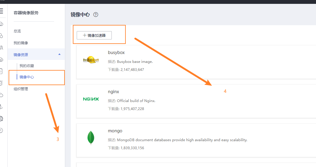Click the MongoDB document databases description
Image resolution: width=316 pixels, height=167 pixels.
pos(182,140)
